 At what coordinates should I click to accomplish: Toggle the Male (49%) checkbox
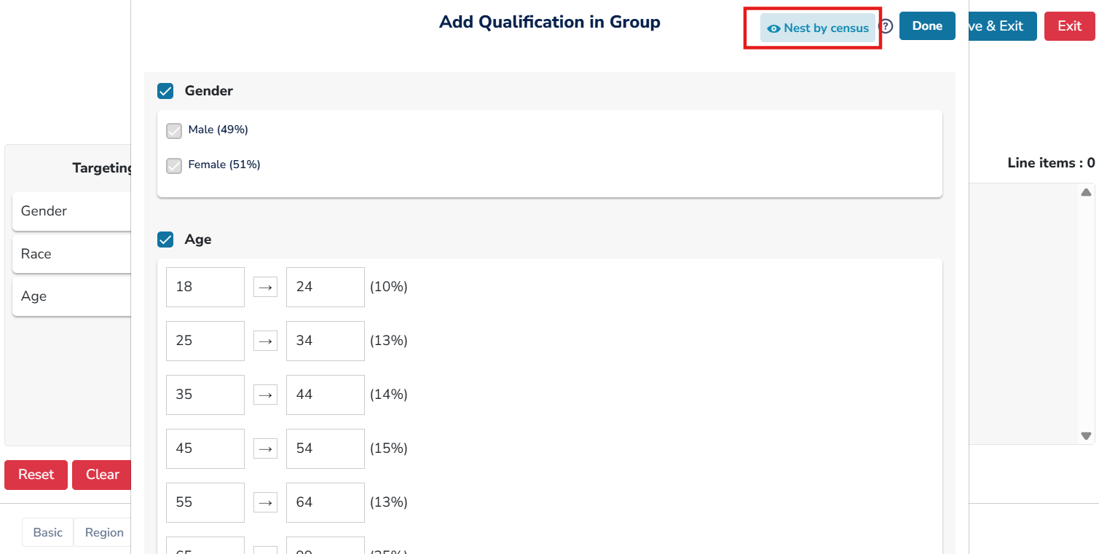click(x=174, y=131)
